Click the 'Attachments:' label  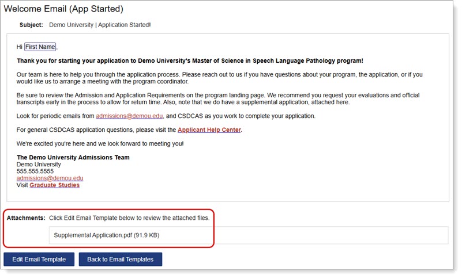tap(25, 218)
